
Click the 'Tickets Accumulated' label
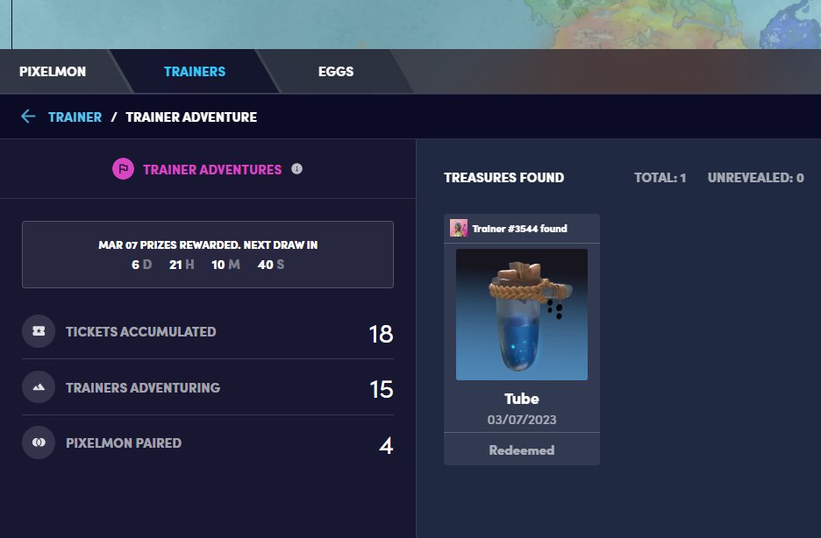tap(141, 331)
